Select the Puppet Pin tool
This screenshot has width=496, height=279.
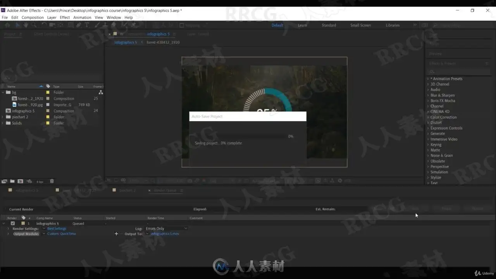(134, 25)
